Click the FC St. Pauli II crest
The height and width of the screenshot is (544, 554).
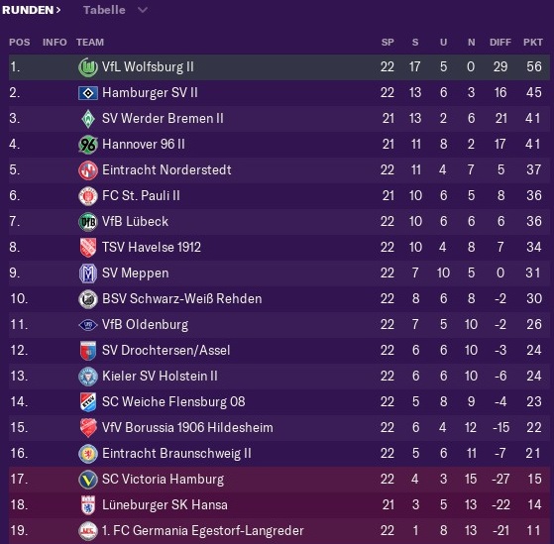88,196
